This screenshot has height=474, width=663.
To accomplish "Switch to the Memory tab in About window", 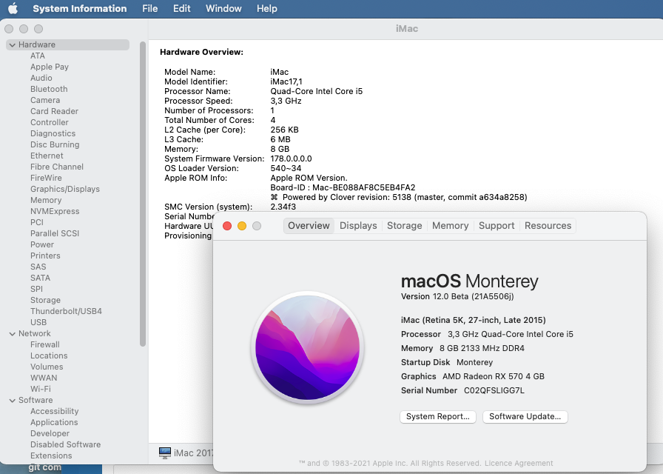I will click(451, 226).
